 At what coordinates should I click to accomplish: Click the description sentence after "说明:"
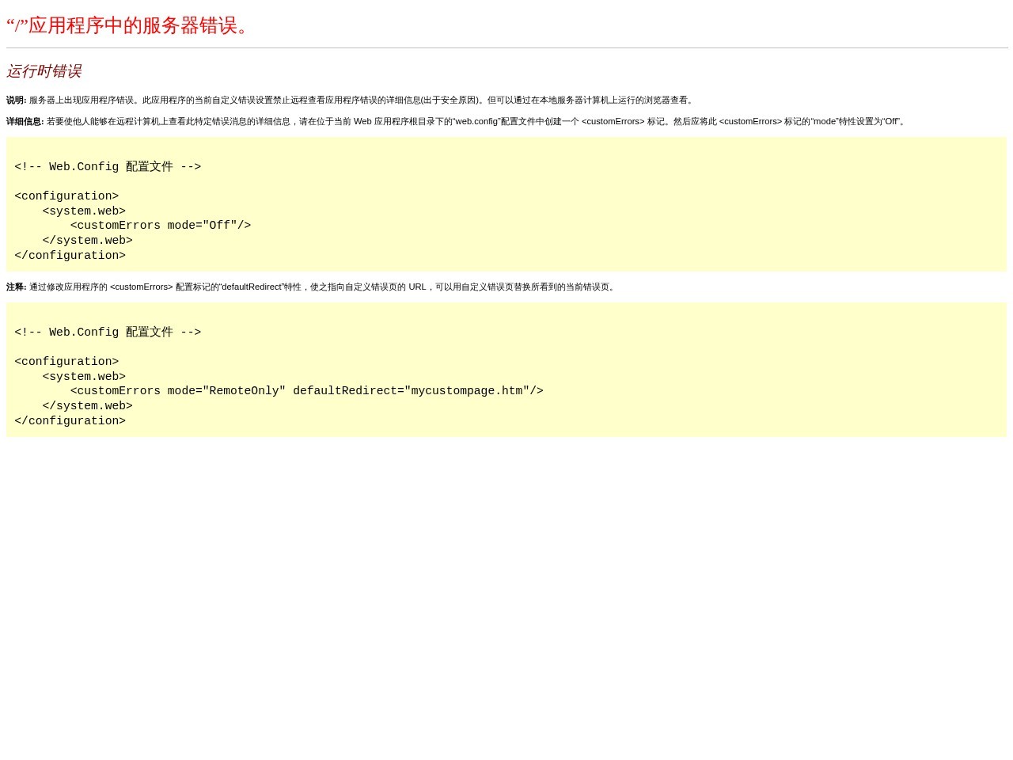click(362, 101)
